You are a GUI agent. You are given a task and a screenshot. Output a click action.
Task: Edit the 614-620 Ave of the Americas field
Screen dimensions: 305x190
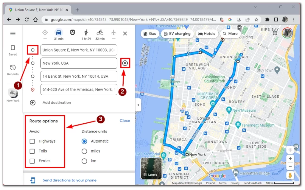[79, 90]
